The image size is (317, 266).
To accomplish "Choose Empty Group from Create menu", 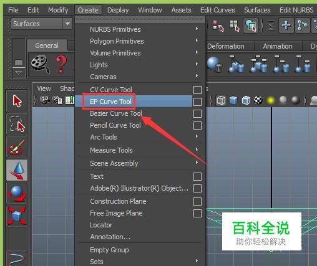I will [x=109, y=250].
